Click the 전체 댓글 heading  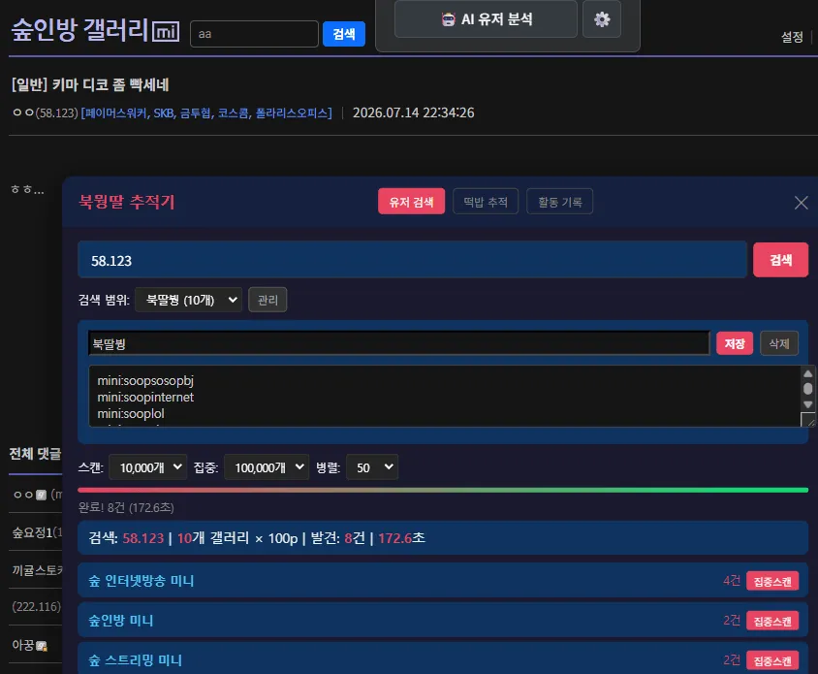(x=35, y=454)
